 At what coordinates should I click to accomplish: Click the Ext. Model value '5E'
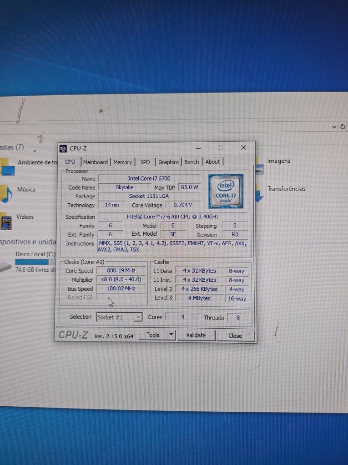[173, 234]
